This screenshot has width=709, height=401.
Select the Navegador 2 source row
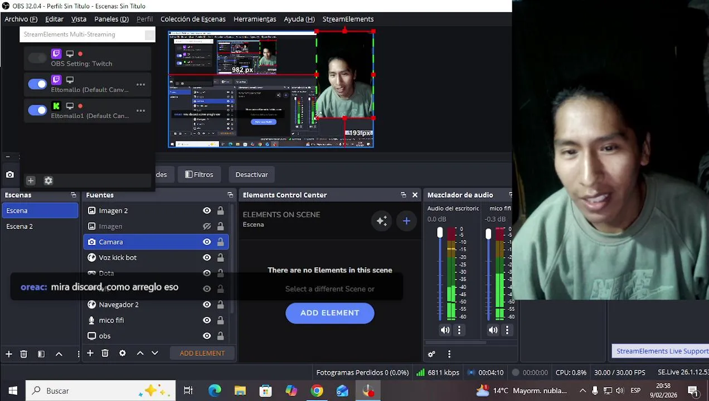tap(156, 305)
